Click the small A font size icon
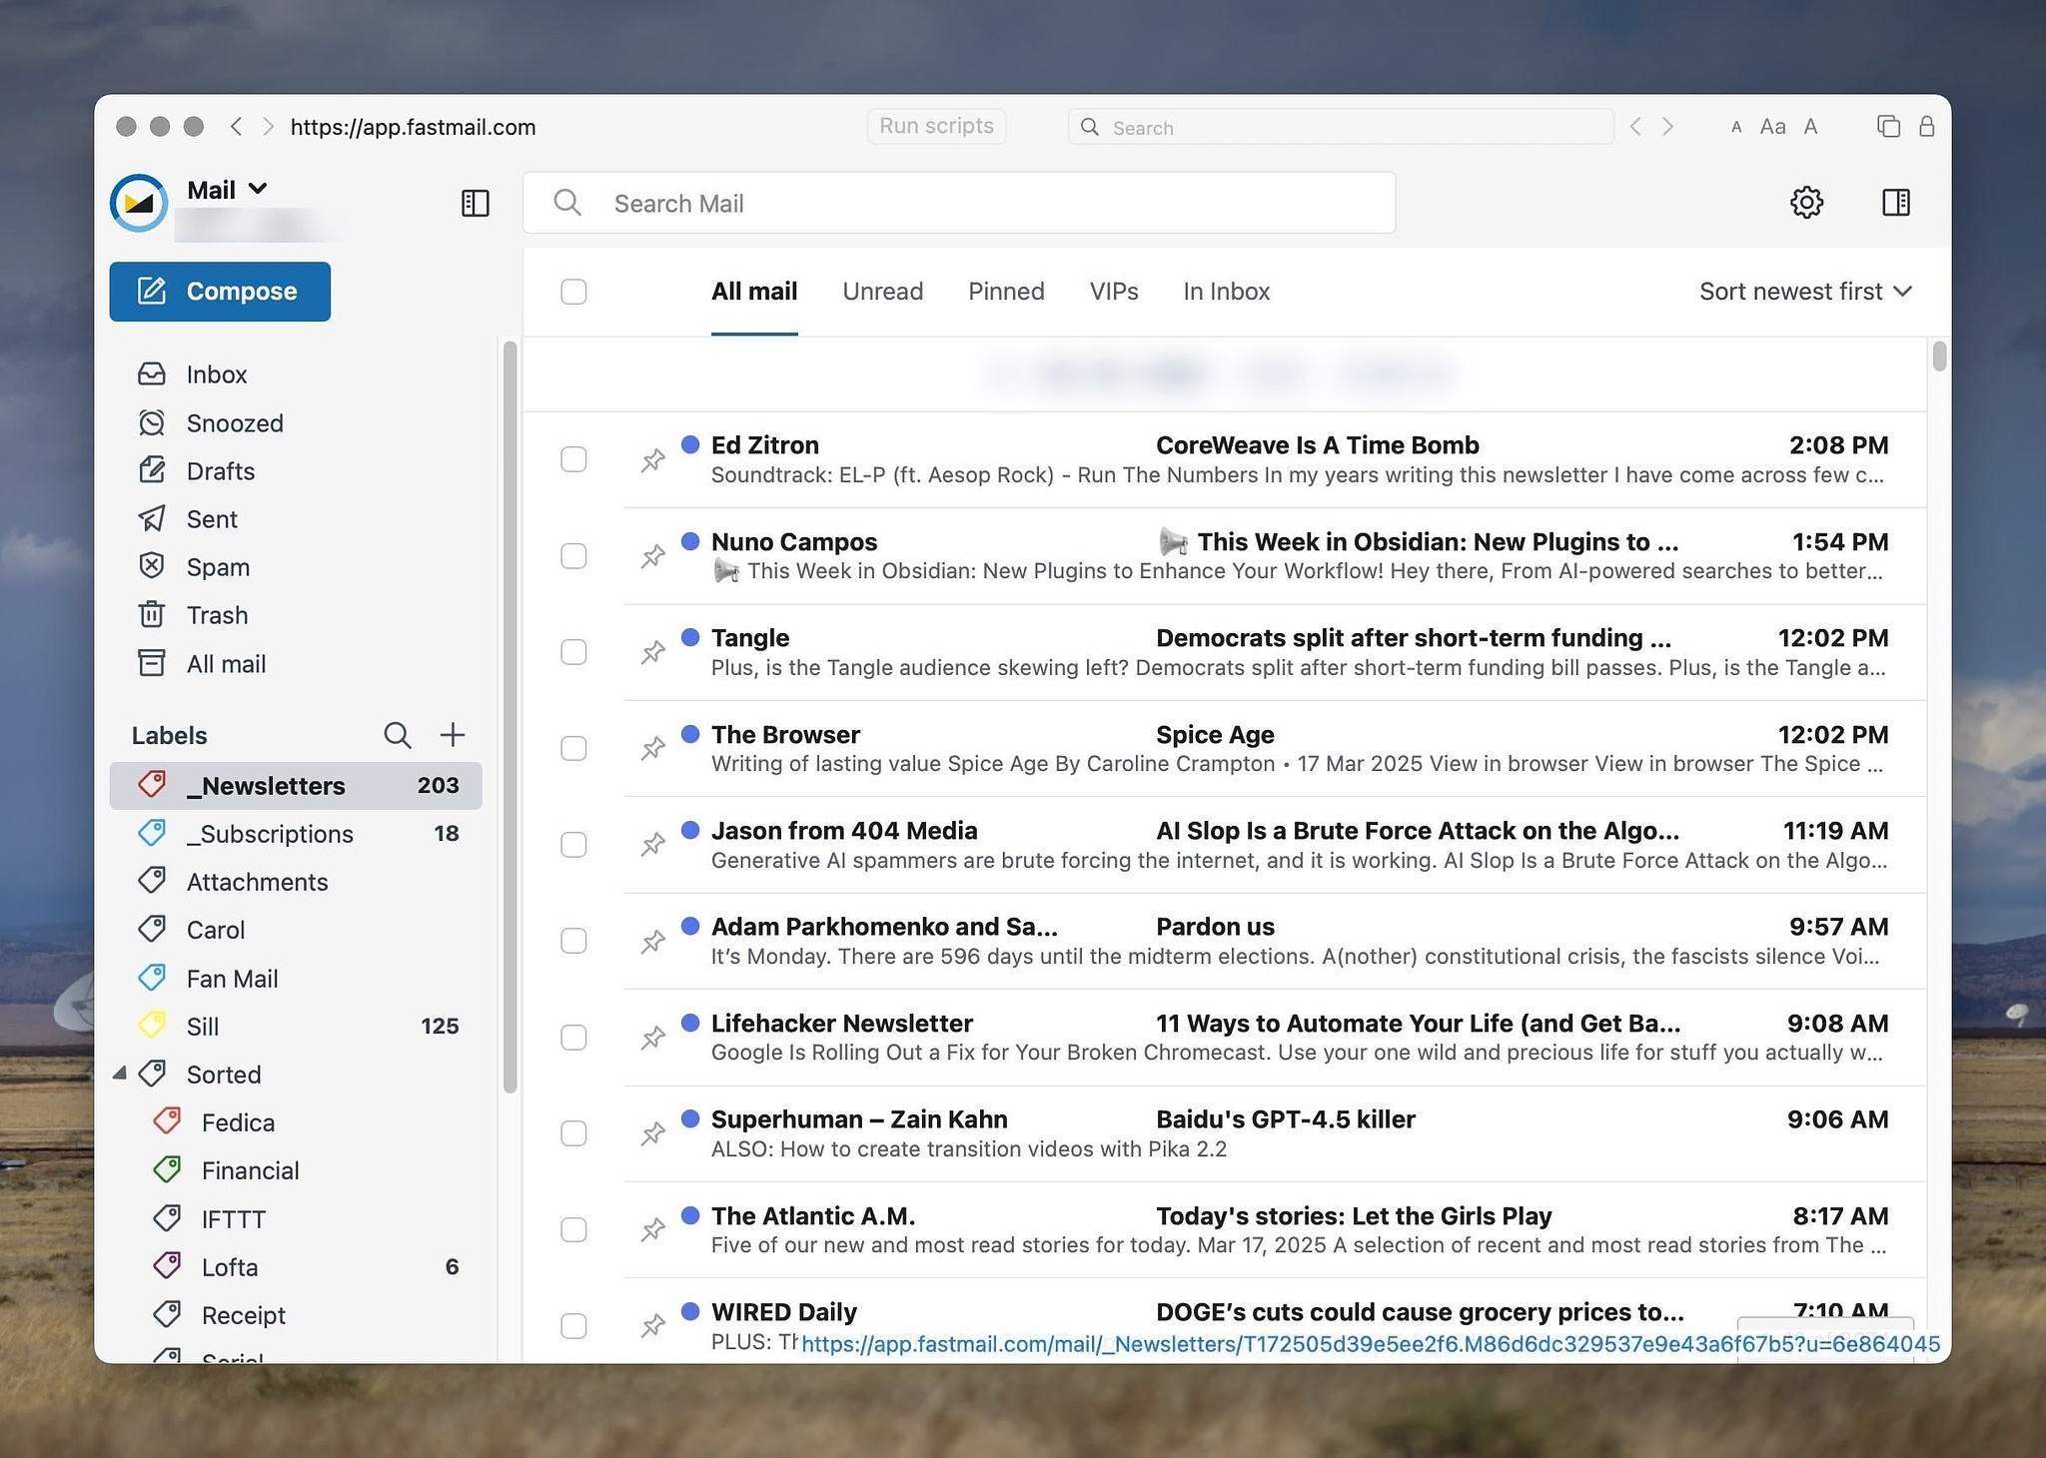2046x1458 pixels. pos(1736,128)
